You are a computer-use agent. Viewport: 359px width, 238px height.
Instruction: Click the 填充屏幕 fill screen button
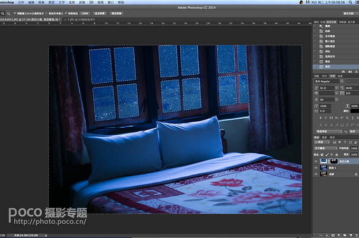[x=116, y=14]
